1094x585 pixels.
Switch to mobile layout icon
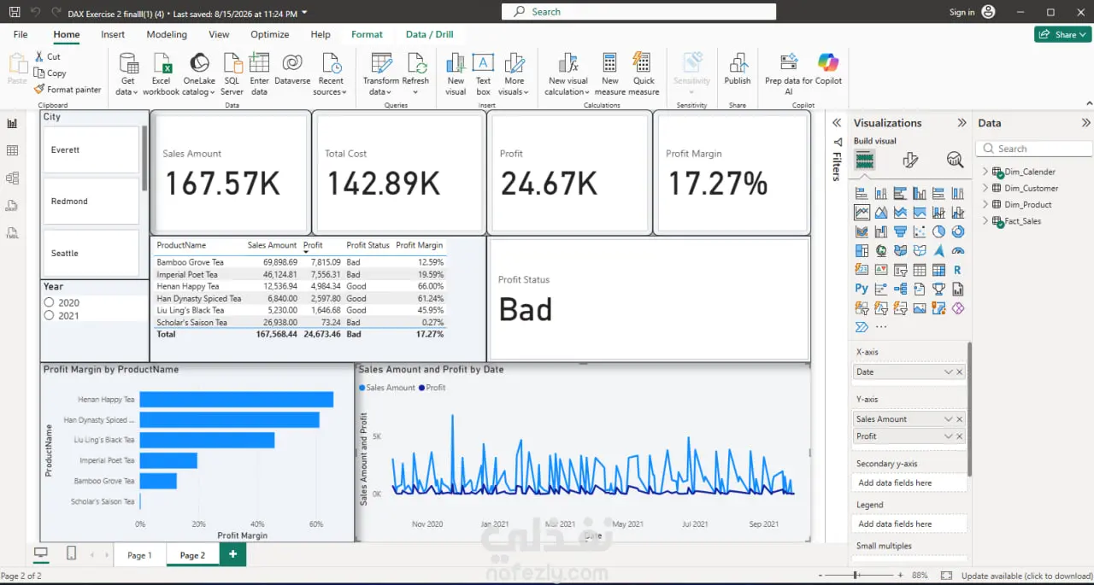pos(71,553)
